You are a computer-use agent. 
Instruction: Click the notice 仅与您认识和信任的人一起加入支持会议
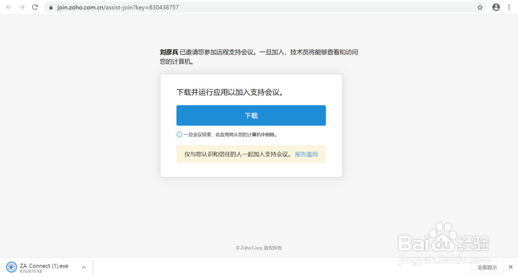pos(238,154)
